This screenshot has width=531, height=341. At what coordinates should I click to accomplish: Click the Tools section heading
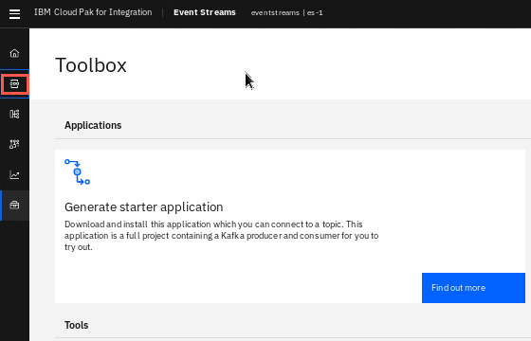point(77,325)
